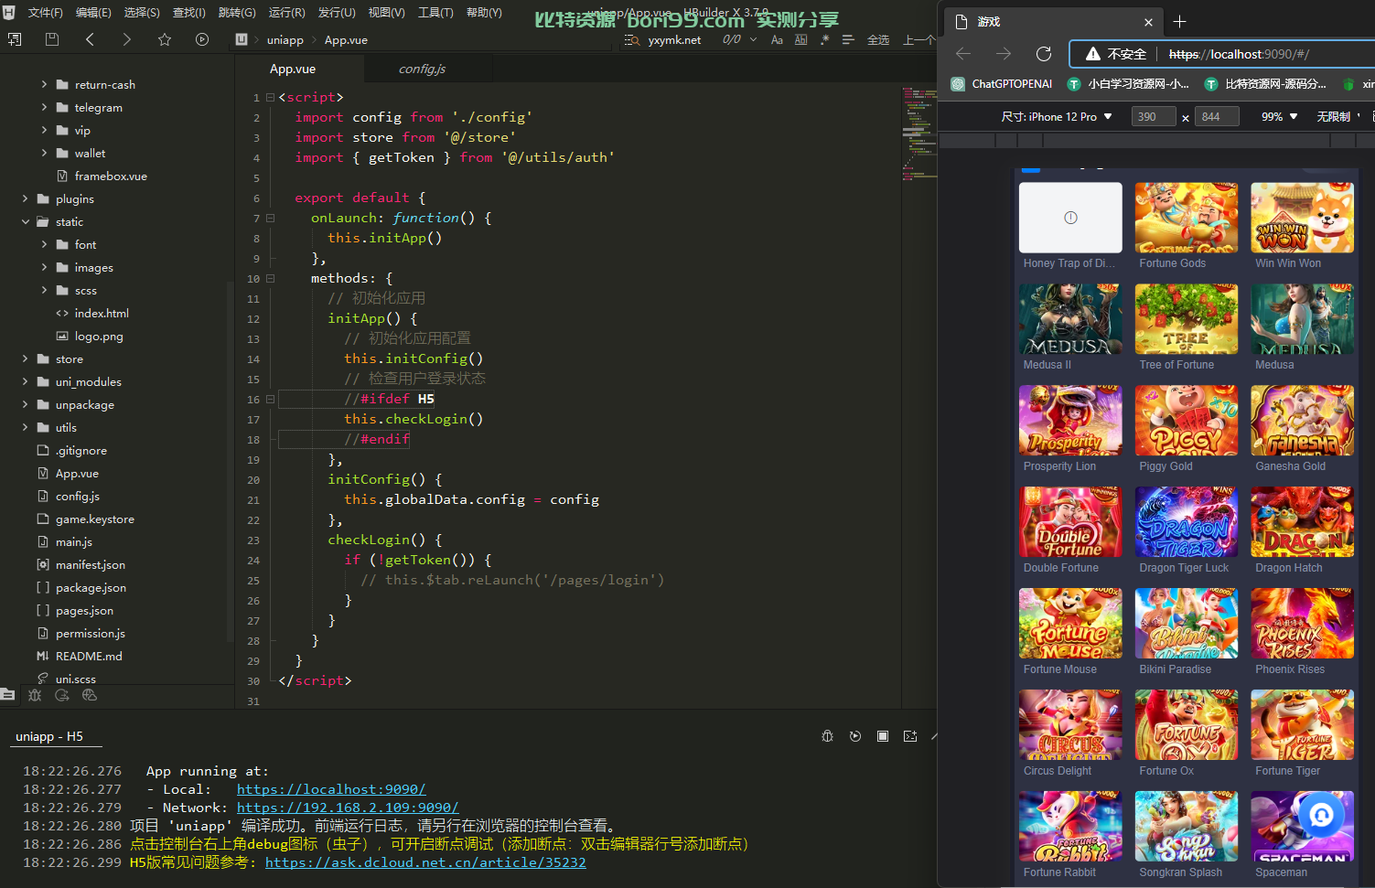
Task: Open the 文件(F) menu
Action: (x=46, y=12)
